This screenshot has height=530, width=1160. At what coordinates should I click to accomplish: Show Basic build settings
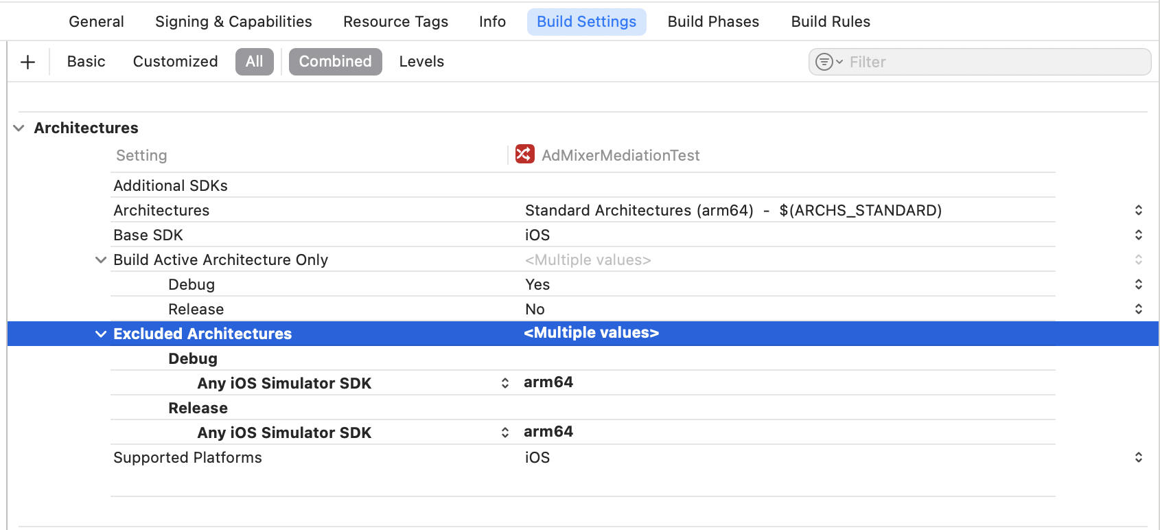coord(86,62)
